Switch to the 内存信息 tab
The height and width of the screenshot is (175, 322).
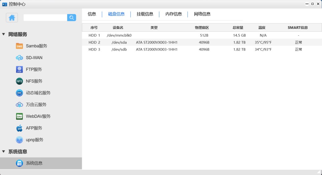174,14
